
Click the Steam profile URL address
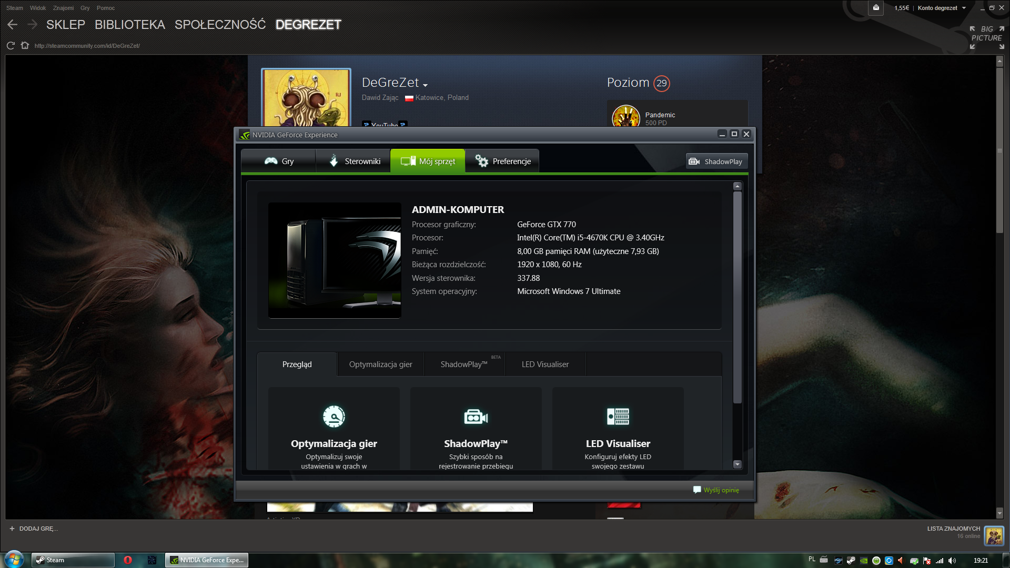[x=87, y=46]
